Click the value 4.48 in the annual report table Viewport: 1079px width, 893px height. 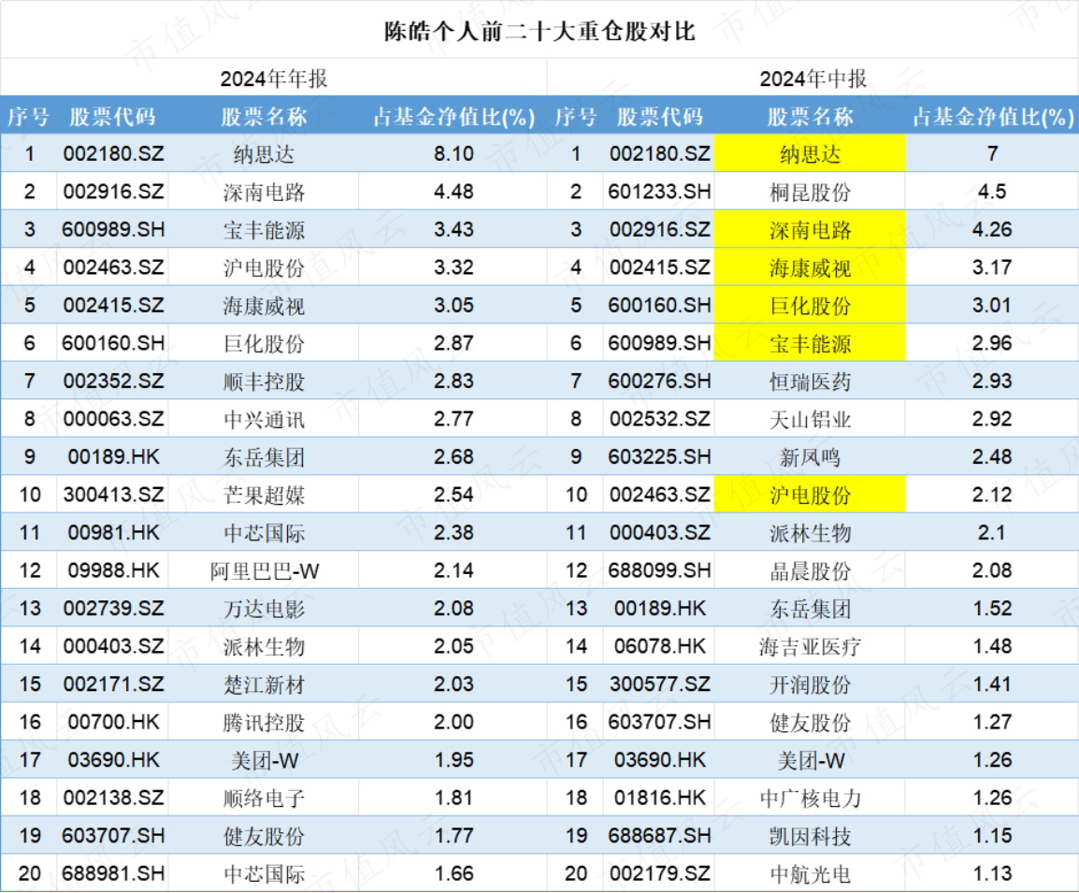(453, 192)
